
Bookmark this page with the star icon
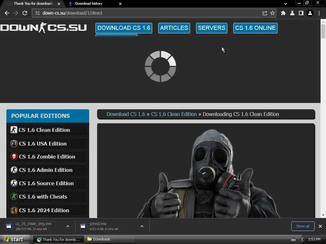(x=273, y=13)
